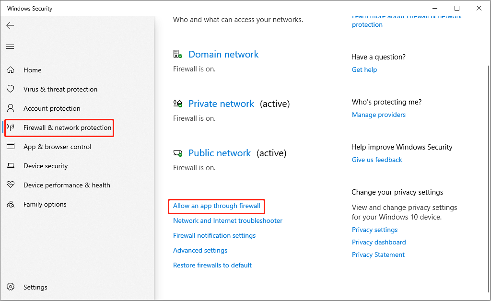Open Advanced settings link
Image resolution: width=491 pixels, height=301 pixels.
(x=200, y=250)
